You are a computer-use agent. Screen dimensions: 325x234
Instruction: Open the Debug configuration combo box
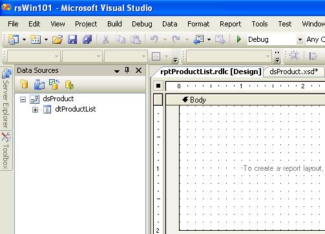click(275, 39)
